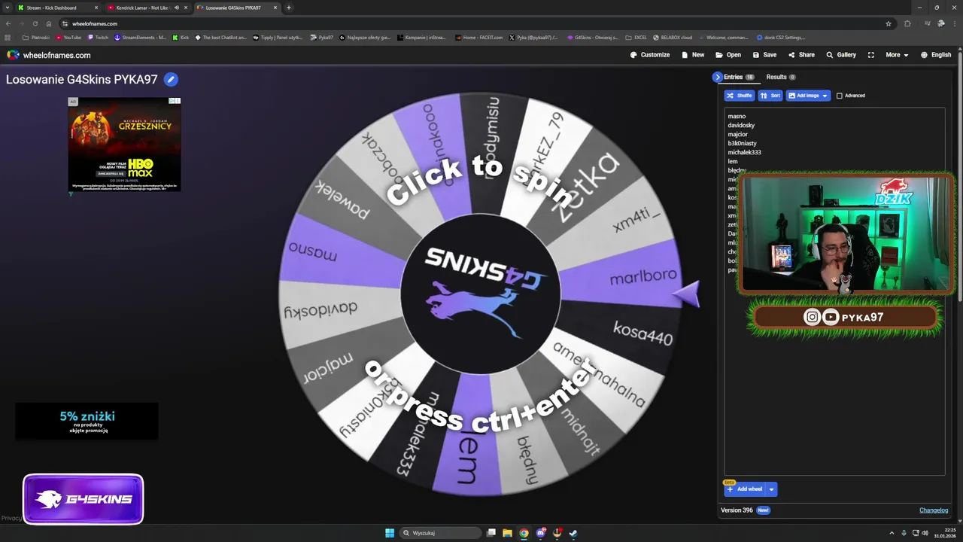Collapse the entries panel with arrow
The height and width of the screenshot is (542, 963).
(718, 77)
